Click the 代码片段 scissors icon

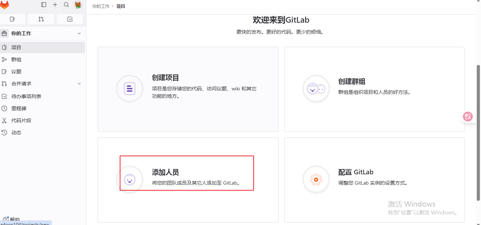pyautogui.click(x=4, y=120)
